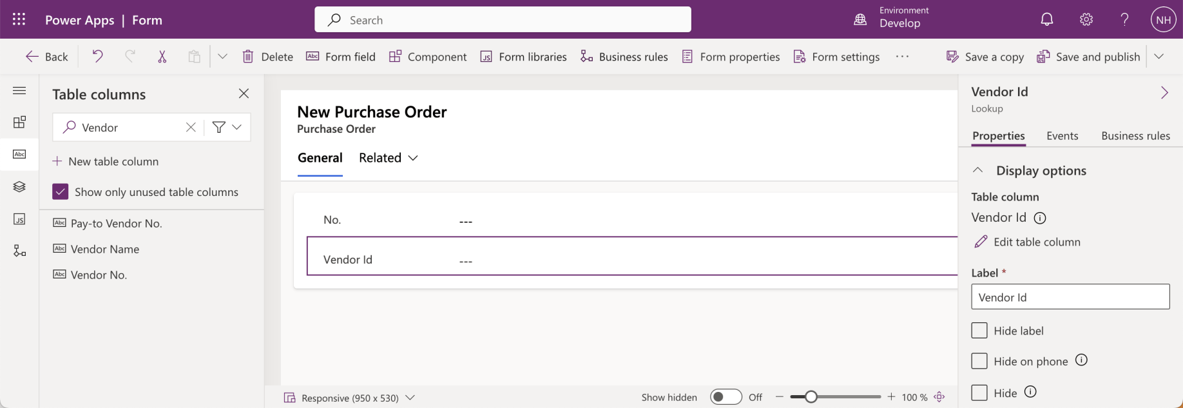Click the redo arrow icon

130,56
